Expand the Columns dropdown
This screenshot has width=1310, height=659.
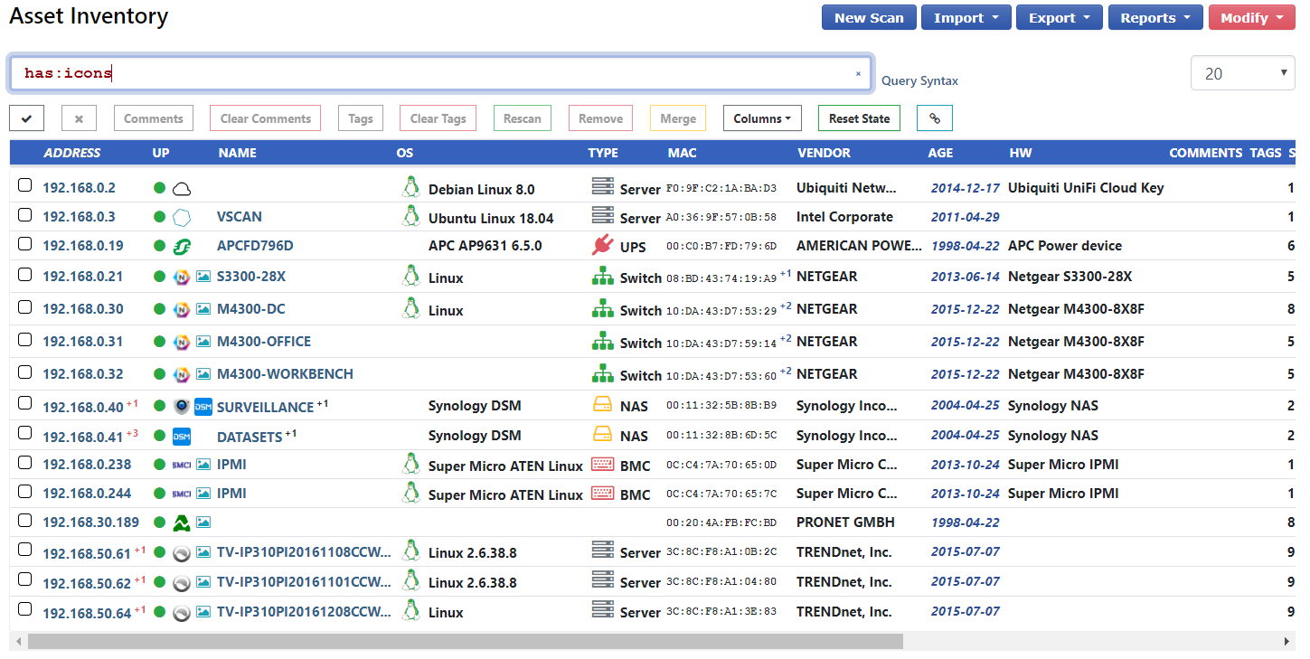point(761,118)
